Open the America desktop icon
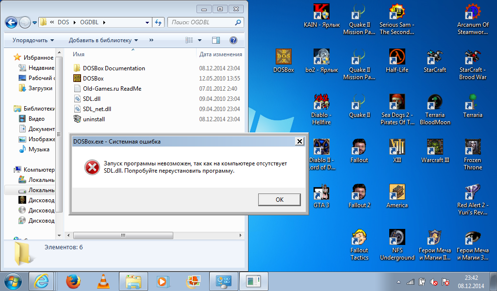The image size is (497, 291). pos(397,196)
